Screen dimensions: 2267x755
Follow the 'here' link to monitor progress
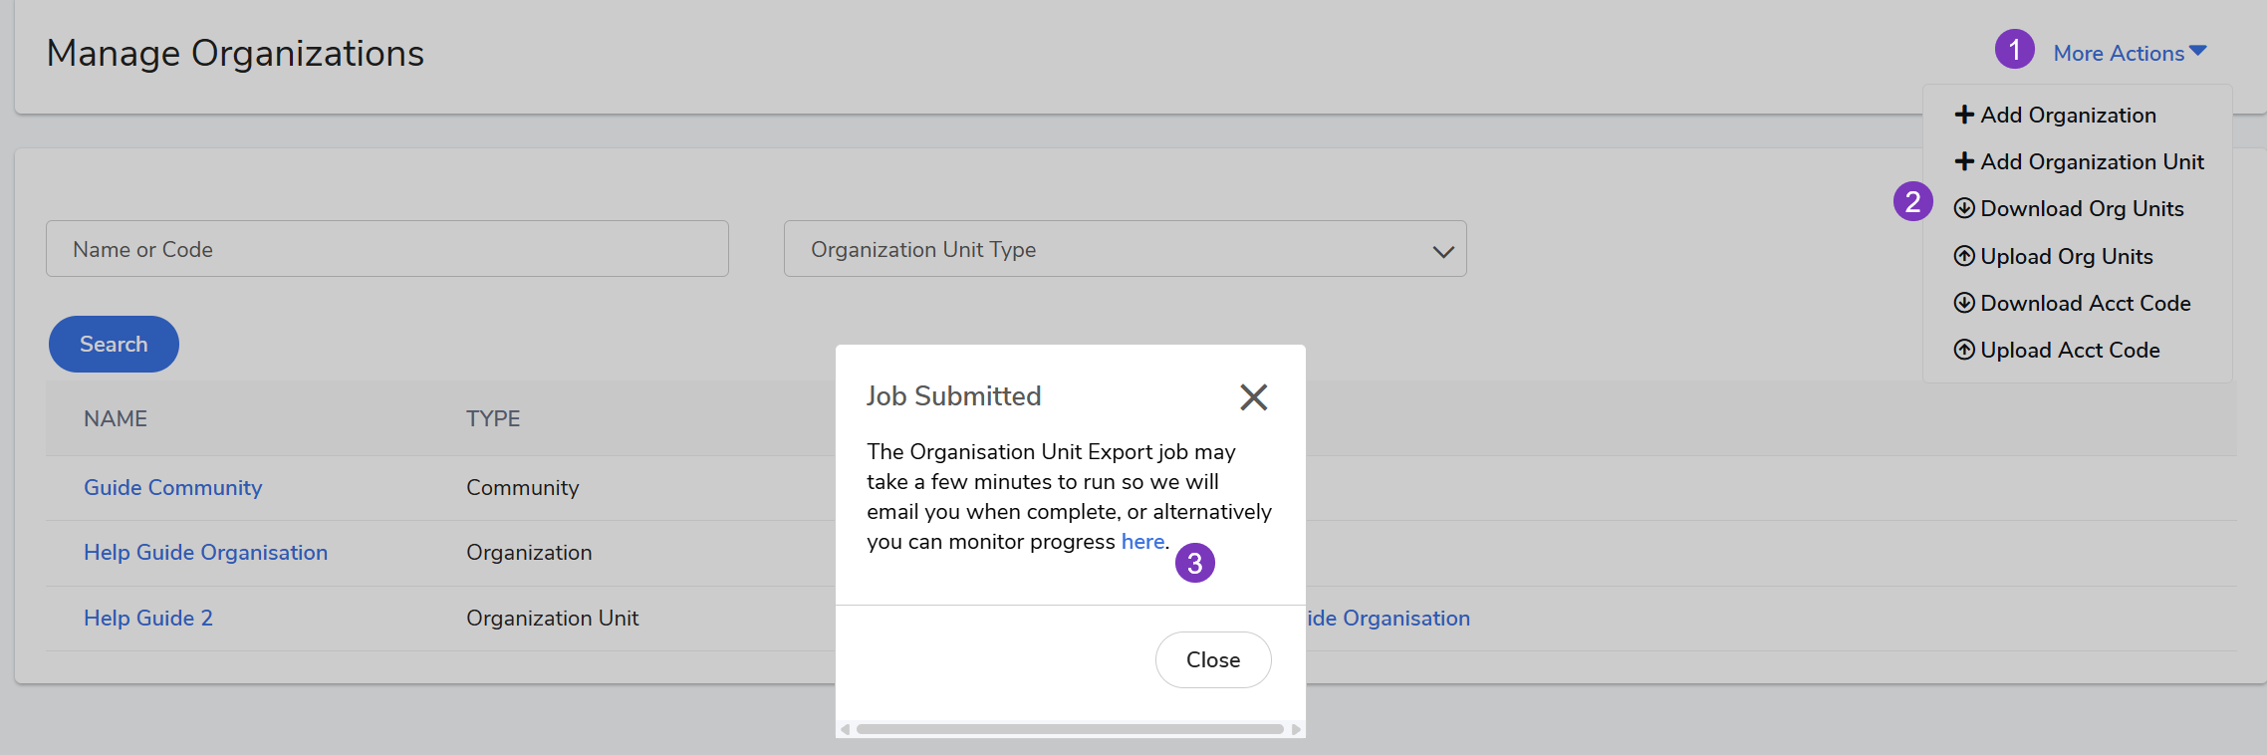1141,542
